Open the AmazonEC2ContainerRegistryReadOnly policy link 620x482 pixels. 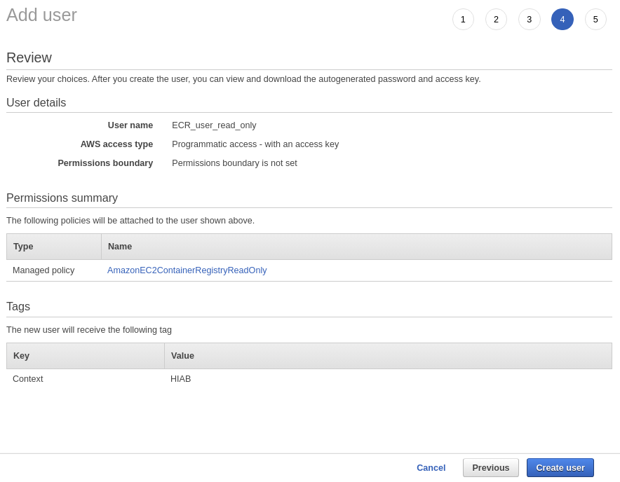pos(187,270)
